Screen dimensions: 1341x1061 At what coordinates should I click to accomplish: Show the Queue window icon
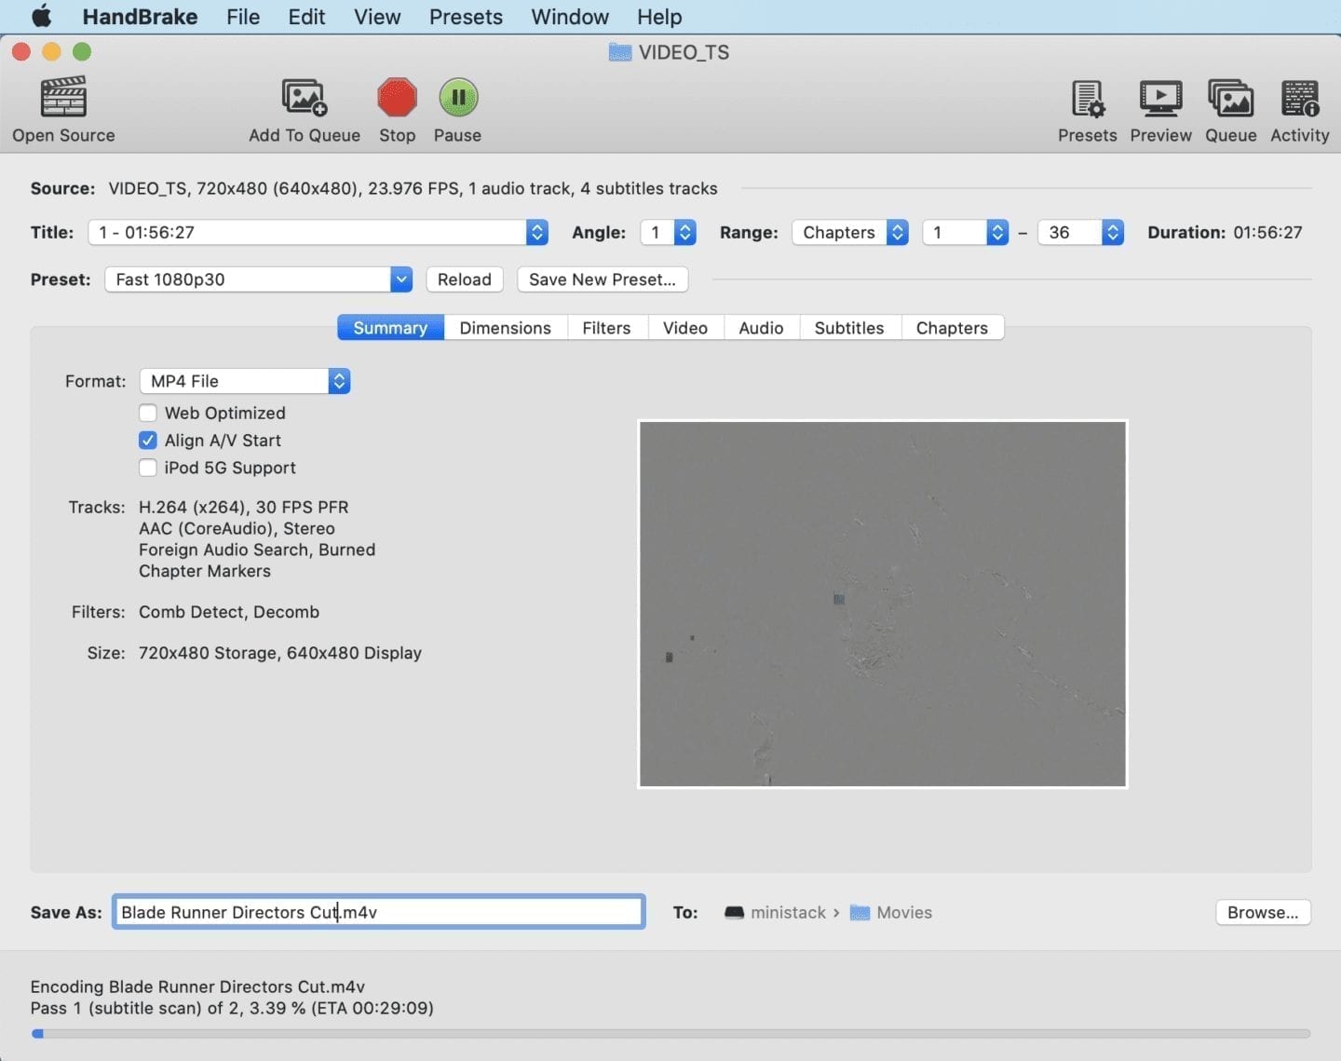pyautogui.click(x=1230, y=98)
